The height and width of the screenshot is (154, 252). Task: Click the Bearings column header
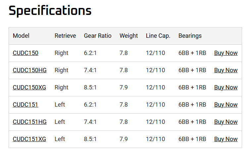[190, 36]
